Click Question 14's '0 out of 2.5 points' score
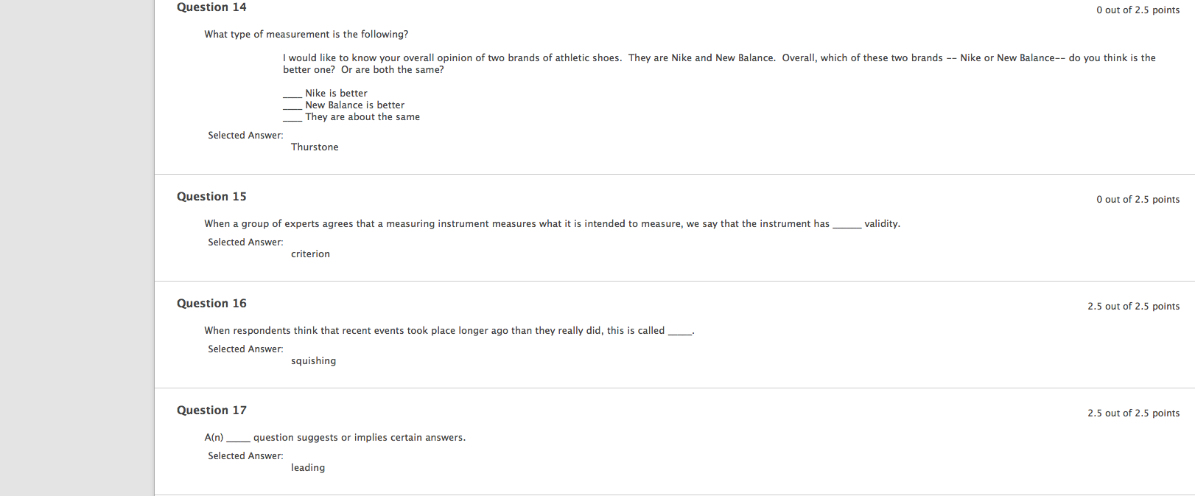The height and width of the screenshot is (496, 1195). point(1138,10)
